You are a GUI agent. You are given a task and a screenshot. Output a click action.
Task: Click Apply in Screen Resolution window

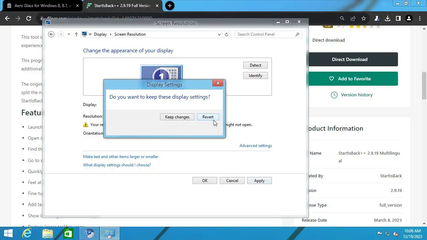(259, 181)
